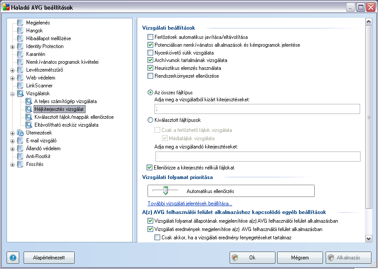Image resolution: width=378 pixels, height=269 pixels.
Task: Click the scan priority slider handle
Action: click(x=165, y=190)
